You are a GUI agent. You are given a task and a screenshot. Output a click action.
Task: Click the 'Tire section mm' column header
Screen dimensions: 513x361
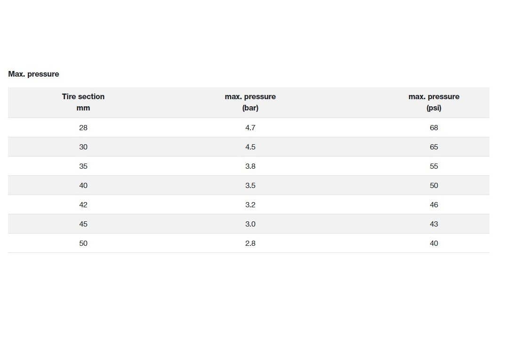click(x=83, y=102)
